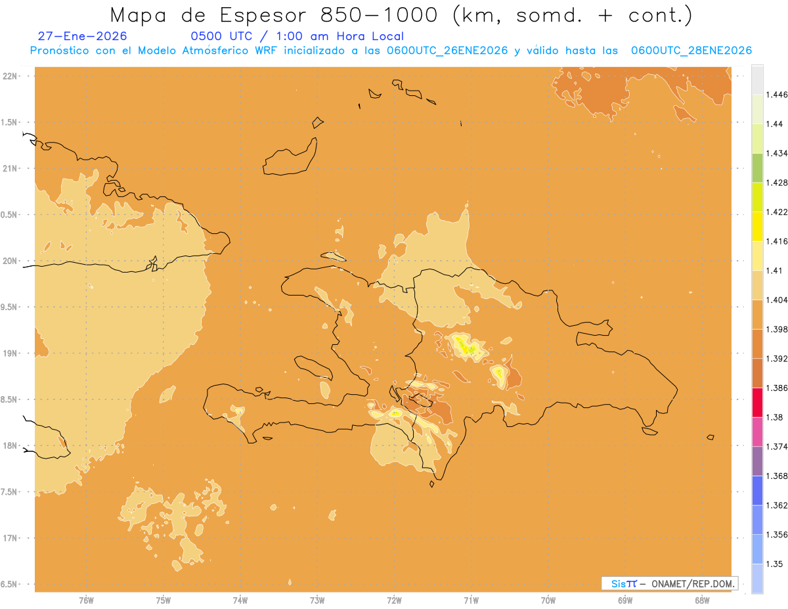The image size is (788, 609).
Task: Click the initialization time '0600UTC_26ENE2026'
Action: [x=447, y=51]
